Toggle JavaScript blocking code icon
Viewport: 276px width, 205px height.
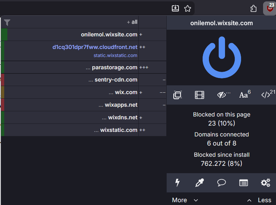[x=268, y=94]
